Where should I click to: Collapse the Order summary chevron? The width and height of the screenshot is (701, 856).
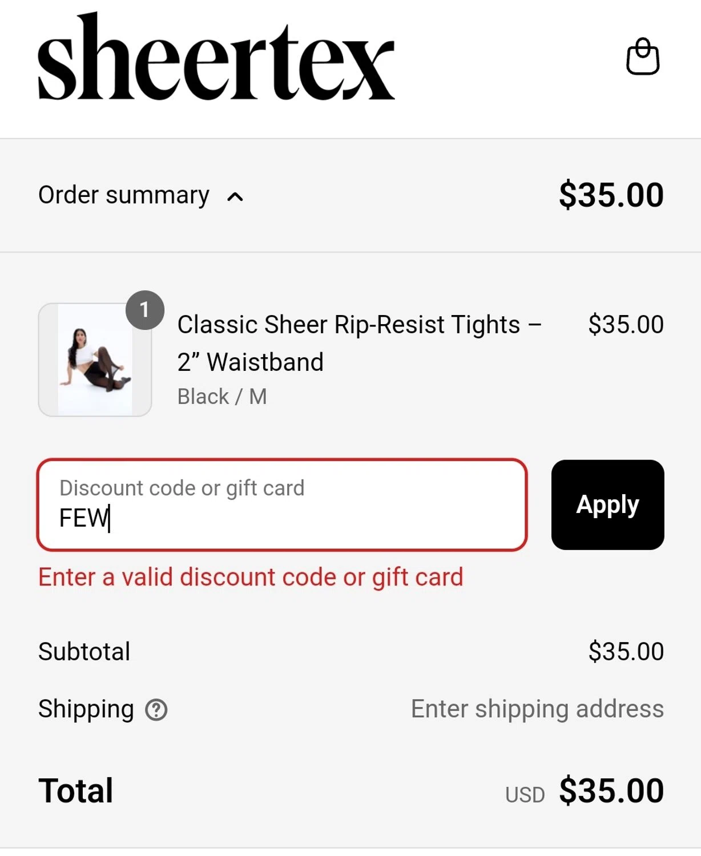[235, 197]
